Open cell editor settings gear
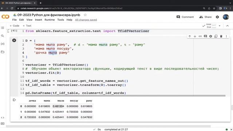233x131 pixels. (210, 36)
